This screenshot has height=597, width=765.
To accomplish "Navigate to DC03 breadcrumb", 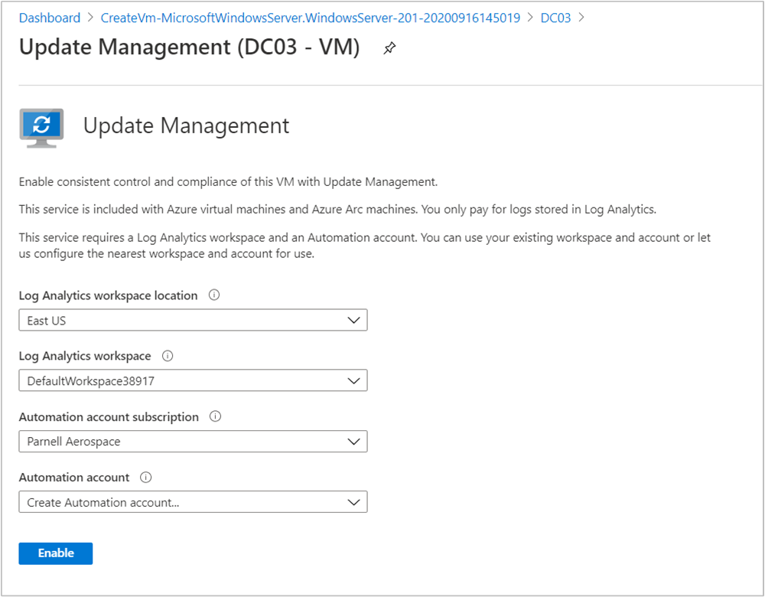I will click(x=555, y=18).
